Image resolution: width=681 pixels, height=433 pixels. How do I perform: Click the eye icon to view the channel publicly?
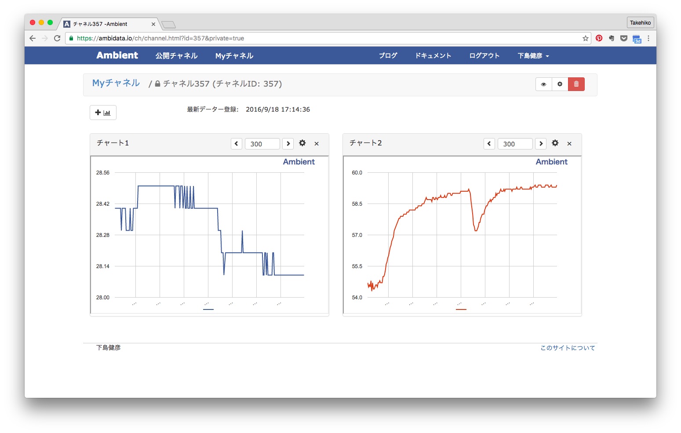[543, 84]
